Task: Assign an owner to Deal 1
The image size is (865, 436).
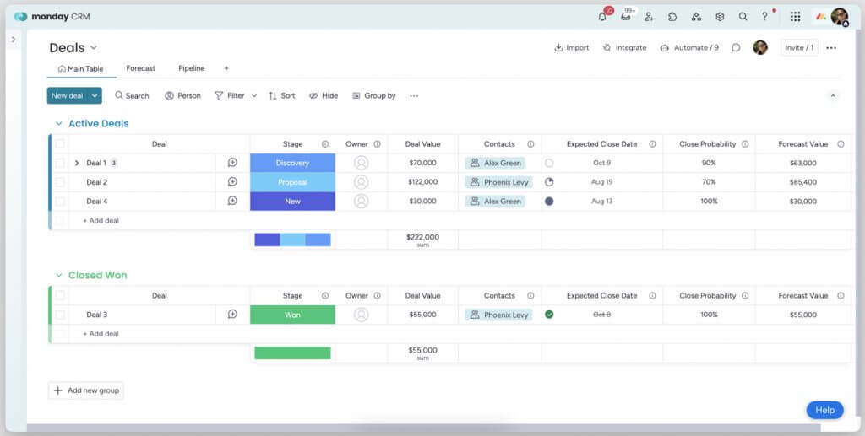Action: point(362,163)
